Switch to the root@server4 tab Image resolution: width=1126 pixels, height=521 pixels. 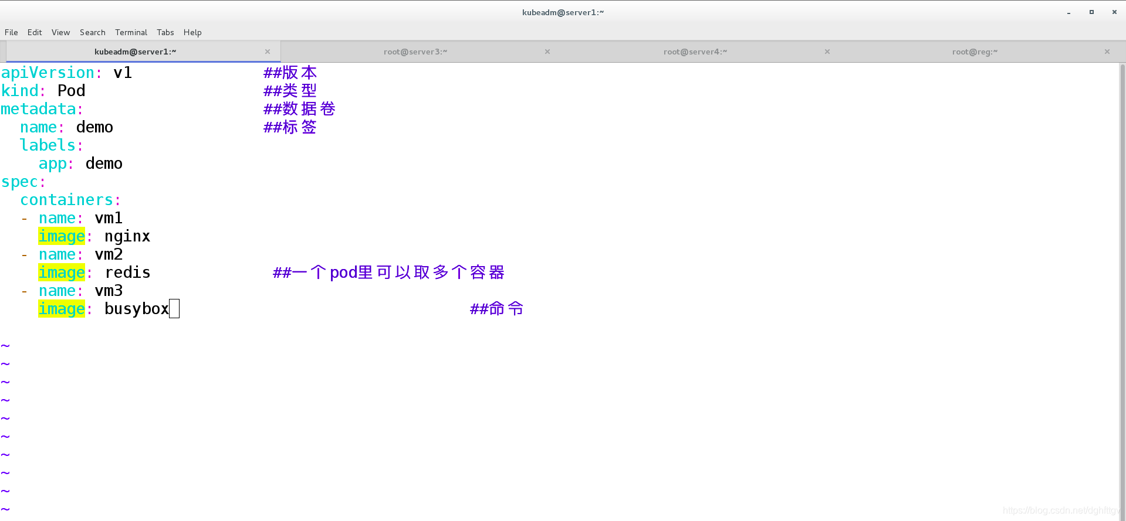pyautogui.click(x=695, y=52)
